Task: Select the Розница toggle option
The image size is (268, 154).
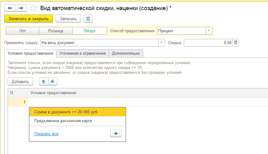Action: coord(56,31)
